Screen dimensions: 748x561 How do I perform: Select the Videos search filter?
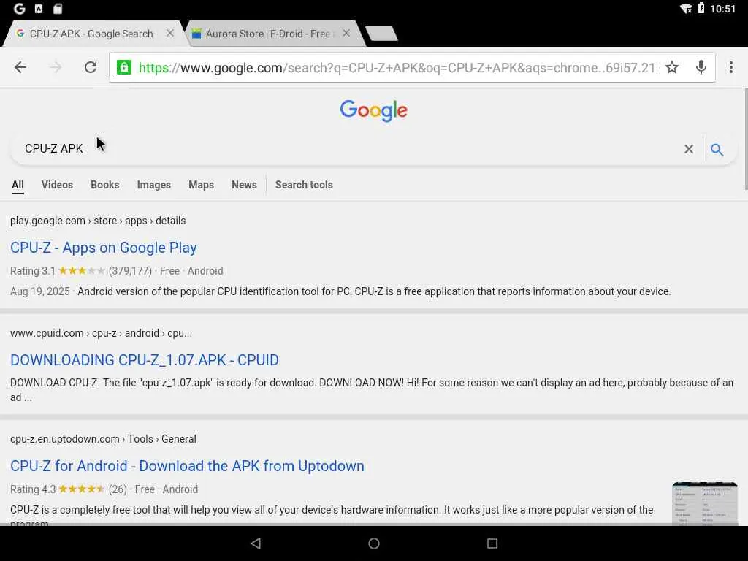[57, 185]
